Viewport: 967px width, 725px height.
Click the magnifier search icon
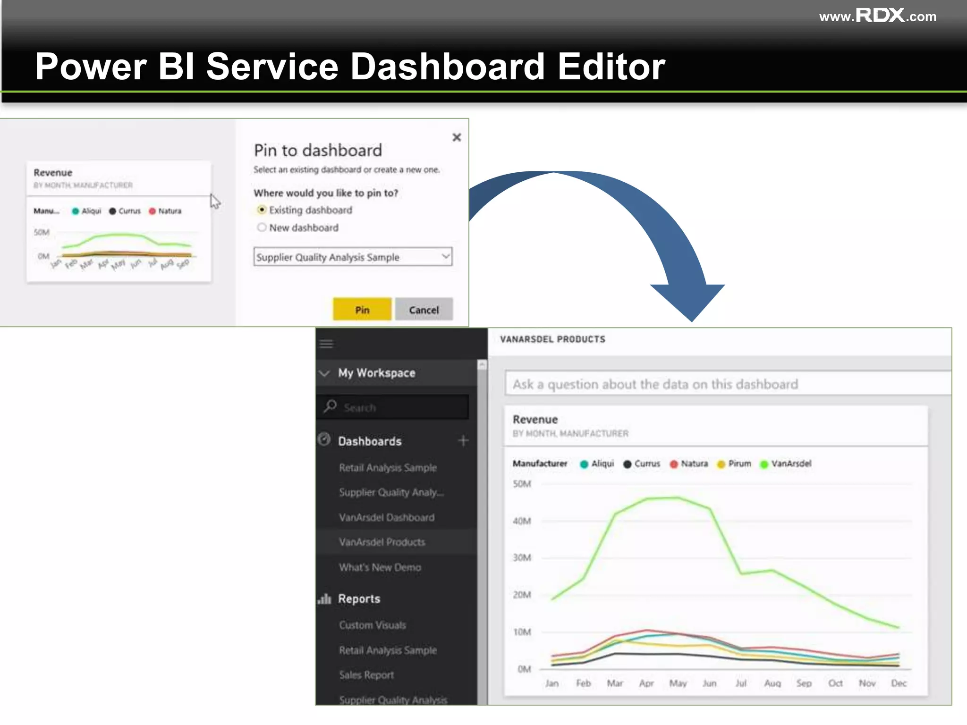tap(330, 406)
